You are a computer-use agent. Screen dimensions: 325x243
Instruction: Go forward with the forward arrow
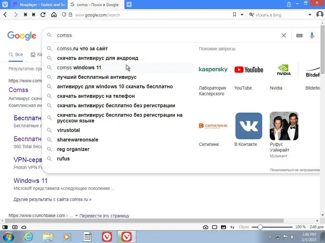[x=16, y=15]
